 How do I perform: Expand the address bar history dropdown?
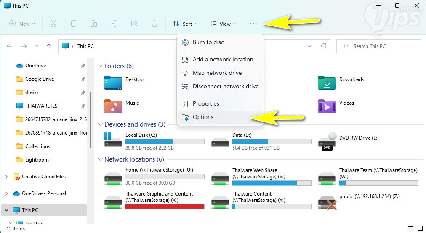coord(310,46)
